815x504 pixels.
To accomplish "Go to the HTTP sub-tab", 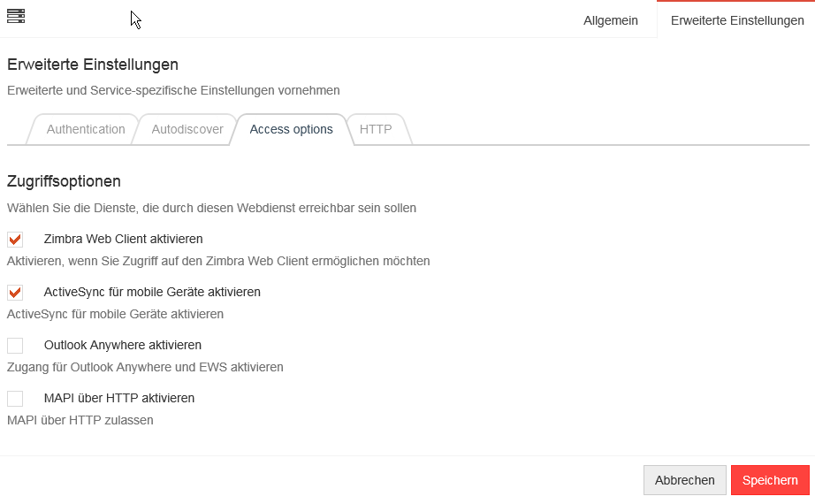I will [376, 129].
